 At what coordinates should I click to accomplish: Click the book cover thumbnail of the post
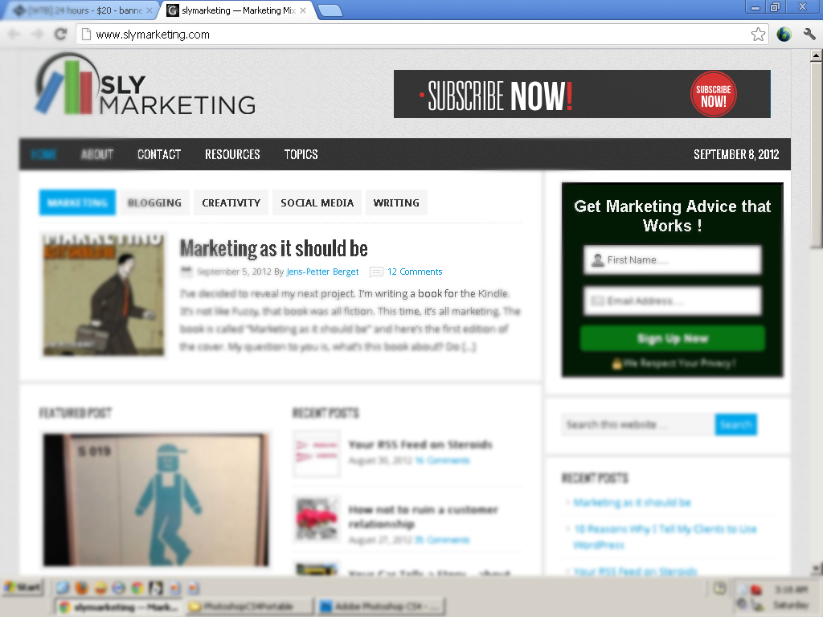click(x=104, y=295)
